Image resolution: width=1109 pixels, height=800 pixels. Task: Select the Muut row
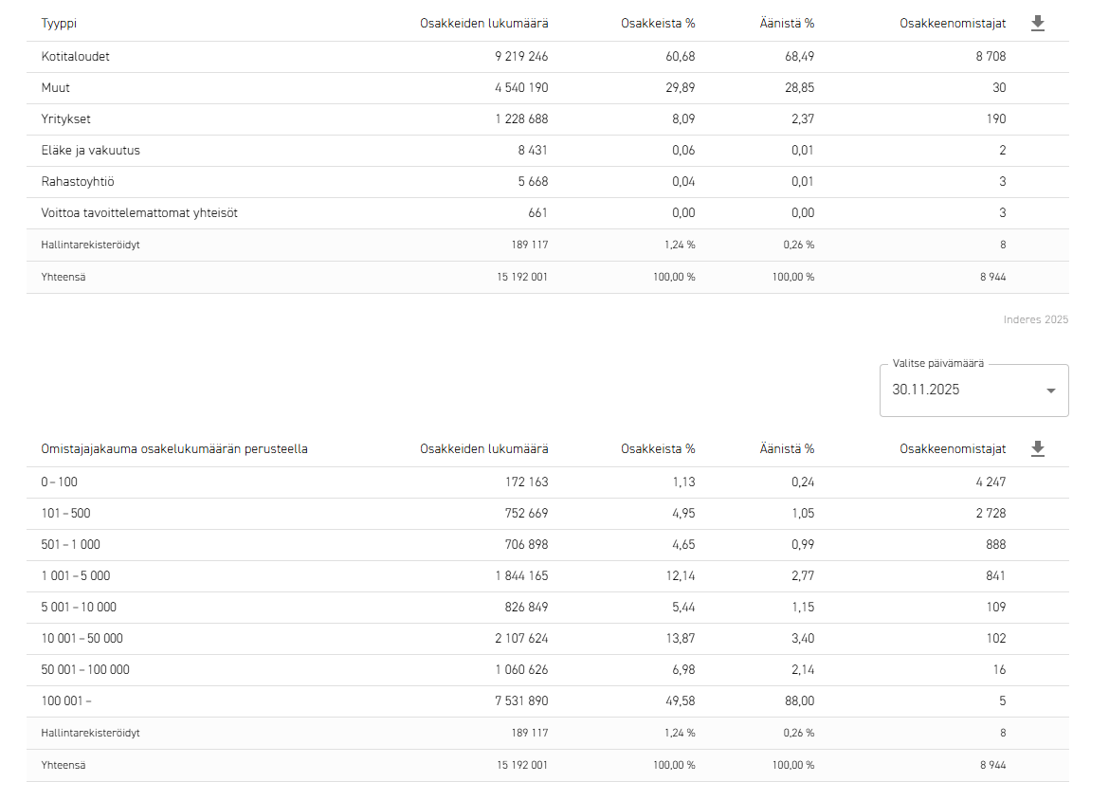point(56,88)
